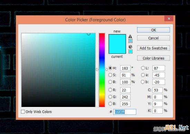
Task: Select the Lab a channel radio button
Action: (143, 75)
